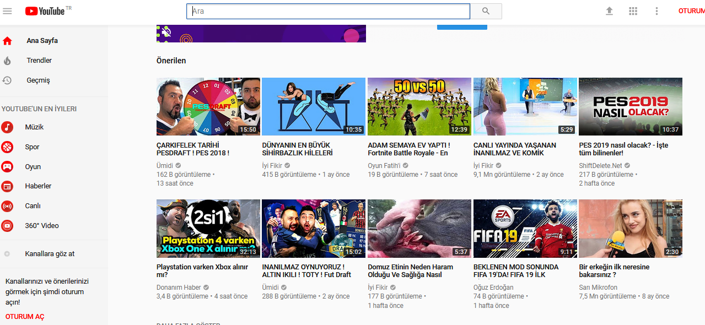705x325 pixels.
Task: Open ShiftDelete.Net channel link
Action: pos(600,166)
